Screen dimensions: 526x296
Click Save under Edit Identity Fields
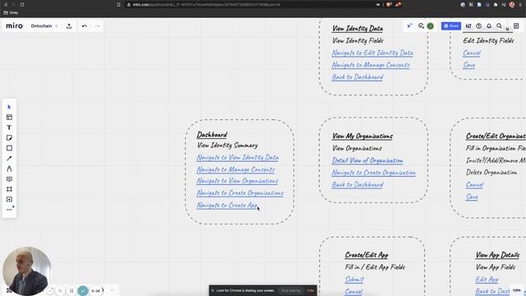click(x=469, y=65)
